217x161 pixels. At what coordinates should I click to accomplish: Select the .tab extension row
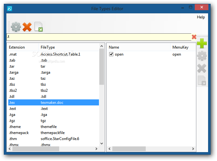[53, 60]
